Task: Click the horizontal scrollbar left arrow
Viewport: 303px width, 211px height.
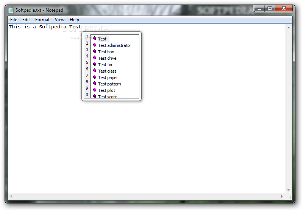Action: (11, 196)
